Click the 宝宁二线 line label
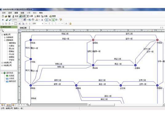Image resolution: width=165 pixels, height=118 pixels. click(x=129, y=33)
